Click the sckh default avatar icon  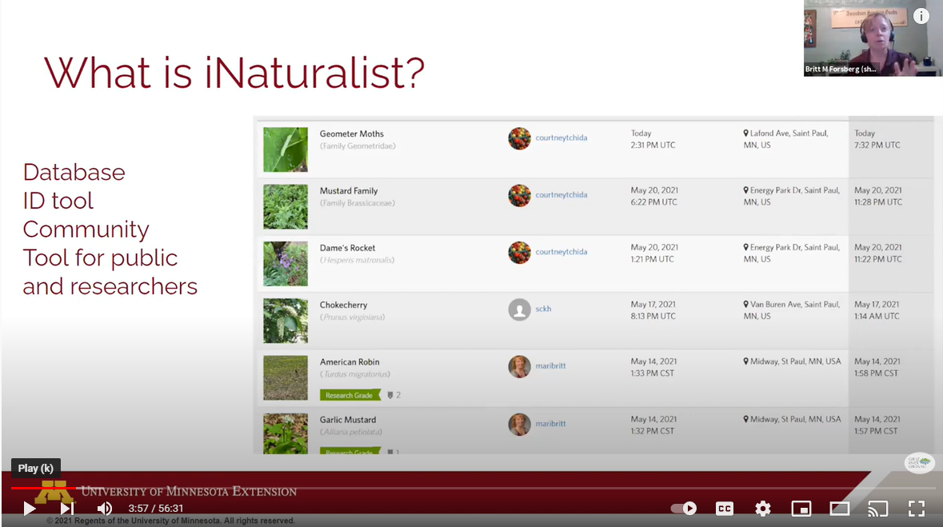click(520, 309)
